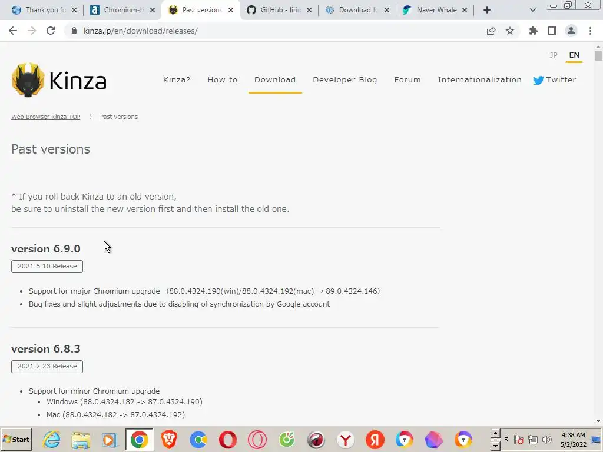The height and width of the screenshot is (452, 603).
Task: Launch Yandex Y browser icon
Action: click(345, 439)
